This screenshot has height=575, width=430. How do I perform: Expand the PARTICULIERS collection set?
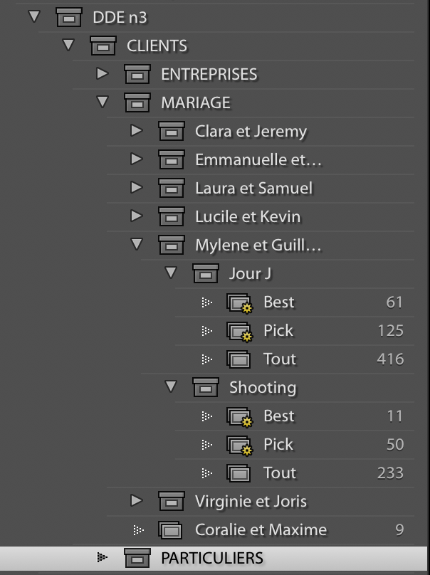(x=103, y=557)
